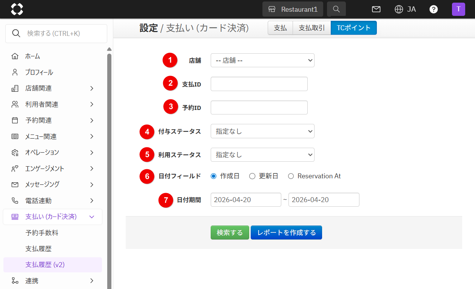The image size is (475, 289).
Task: Open the purple T user avatar
Action: coord(458,9)
